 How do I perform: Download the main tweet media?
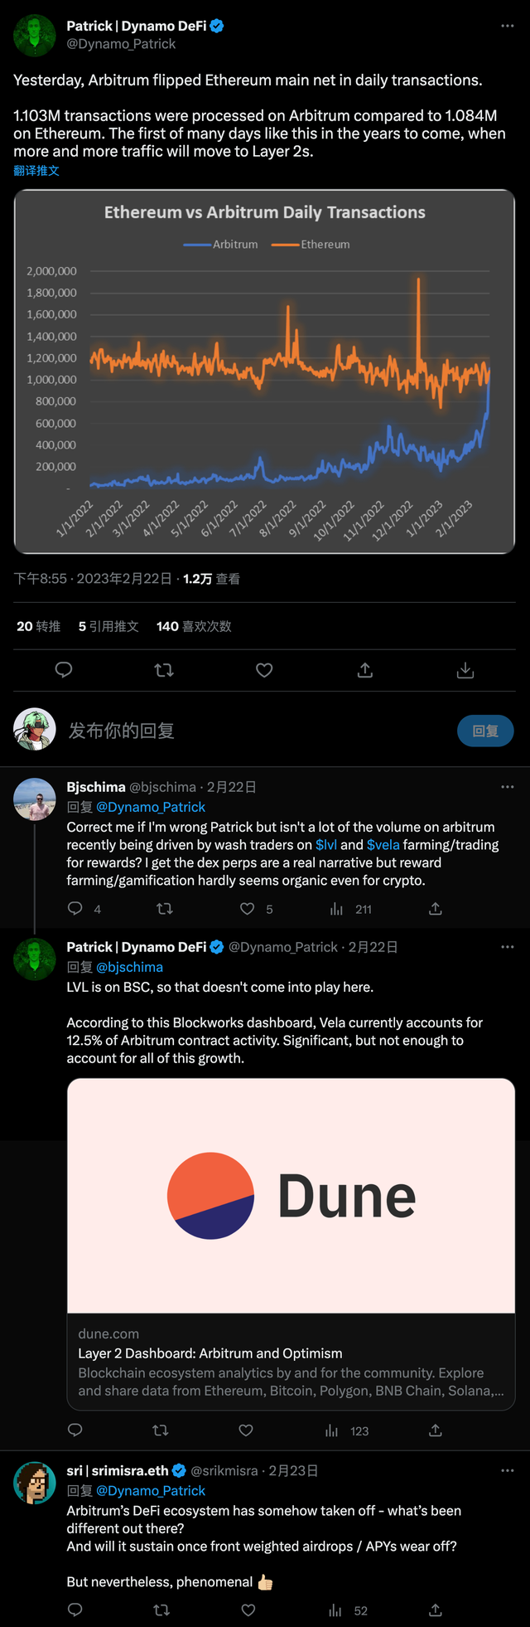coord(465,670)
